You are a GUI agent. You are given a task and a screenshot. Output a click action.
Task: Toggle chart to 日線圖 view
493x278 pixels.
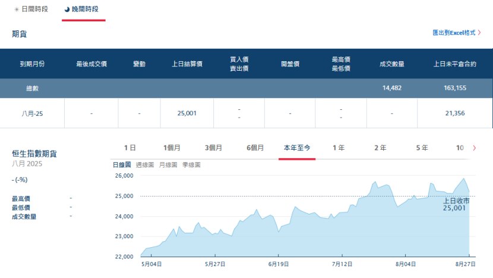(122, 165)
